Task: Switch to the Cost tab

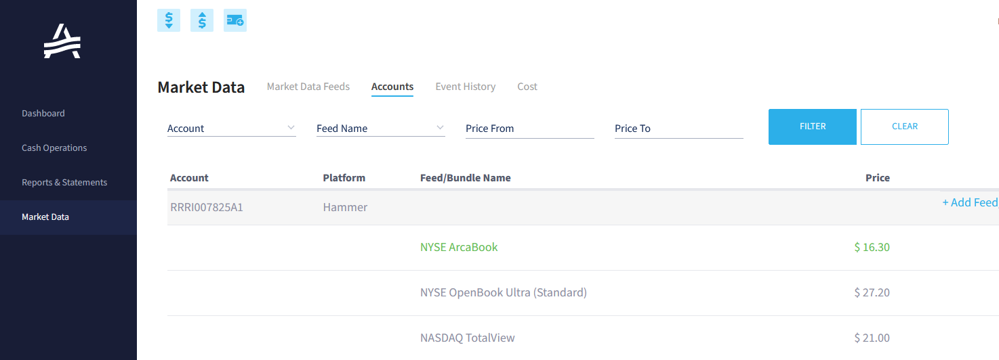Action: pos(527,87)
